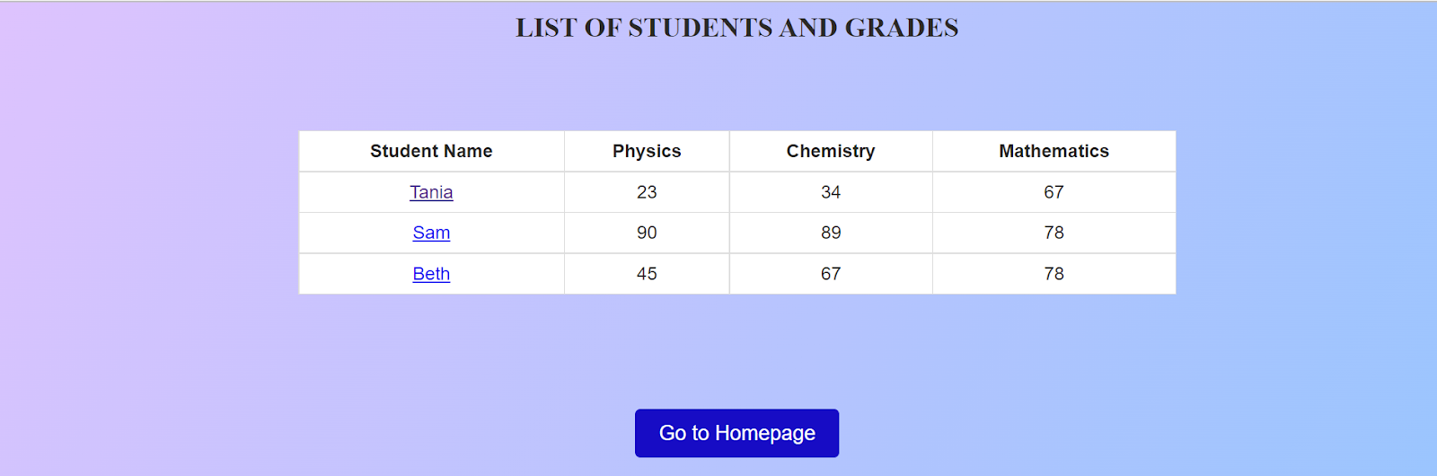
Task: Click Tania's Physics grade 23
Action: click(x=647, y=192)
